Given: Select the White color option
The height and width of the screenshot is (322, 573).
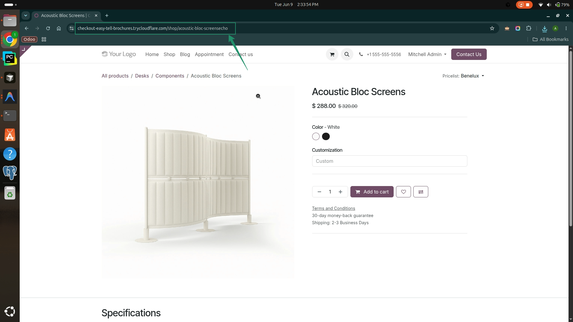Looking at the screenshot, I should 316,137.
